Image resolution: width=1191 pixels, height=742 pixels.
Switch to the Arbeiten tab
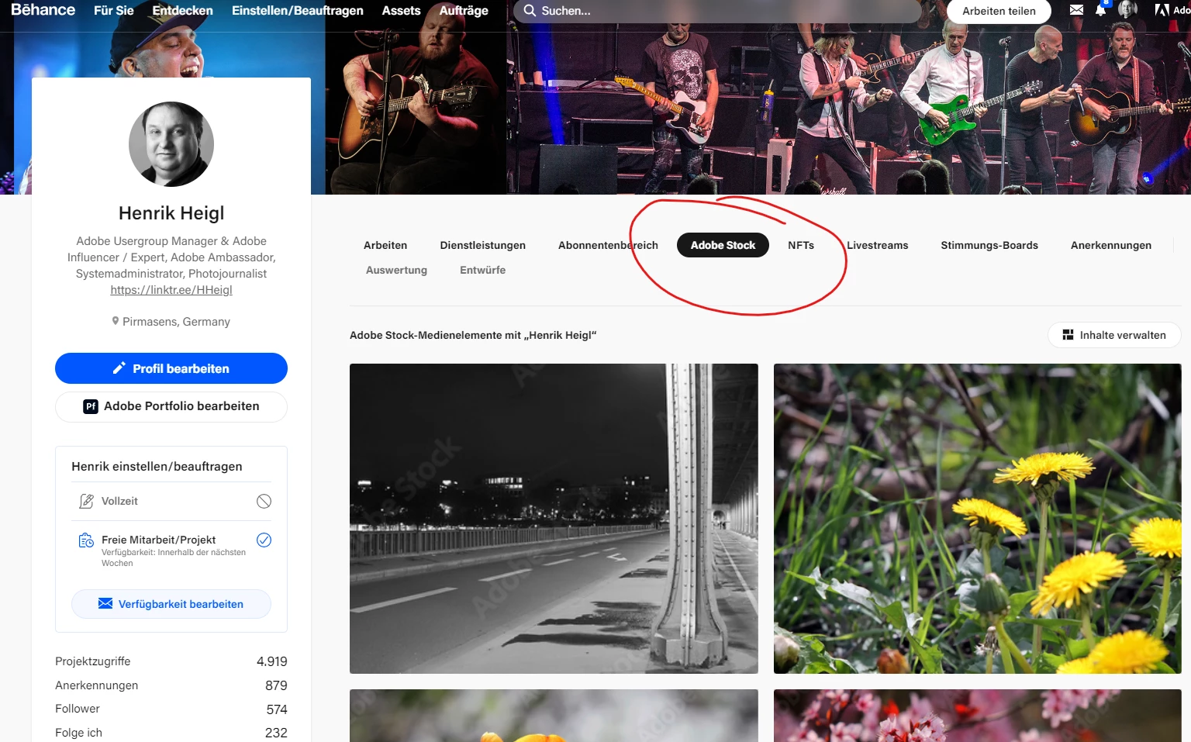coord(385,245)
